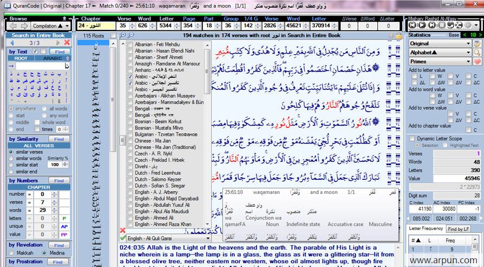This screenshot has width=484, height=267.
Task: Click the red X to clear search results
Action: pyautogui.click(x=67, y=42)
